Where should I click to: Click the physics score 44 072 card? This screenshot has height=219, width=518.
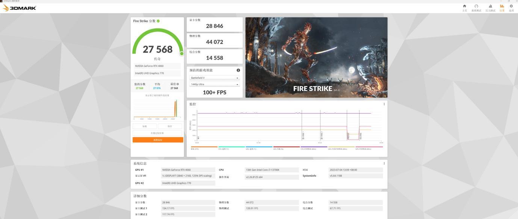point(214,40)
